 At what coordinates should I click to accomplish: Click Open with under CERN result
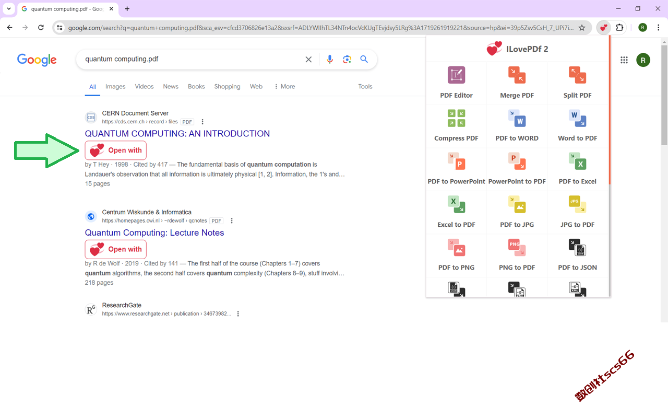click(x=116, y=150)
